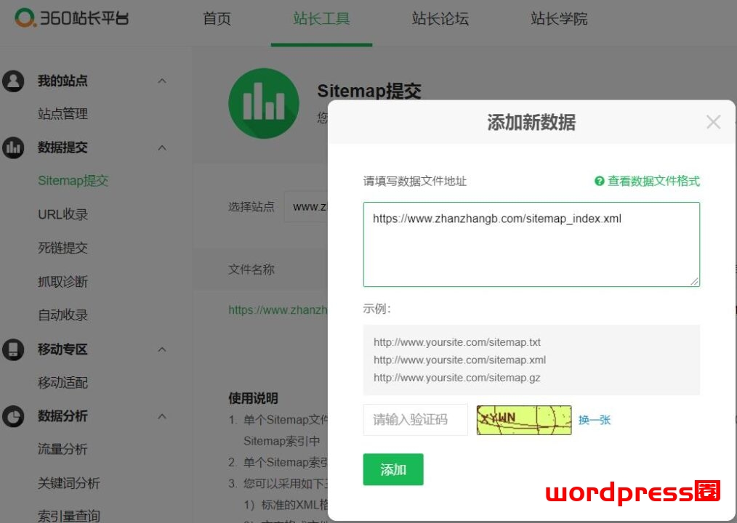737x523 pixels.
Task: Open 站点管理 in the sidebar
Action: click(63, 114)
